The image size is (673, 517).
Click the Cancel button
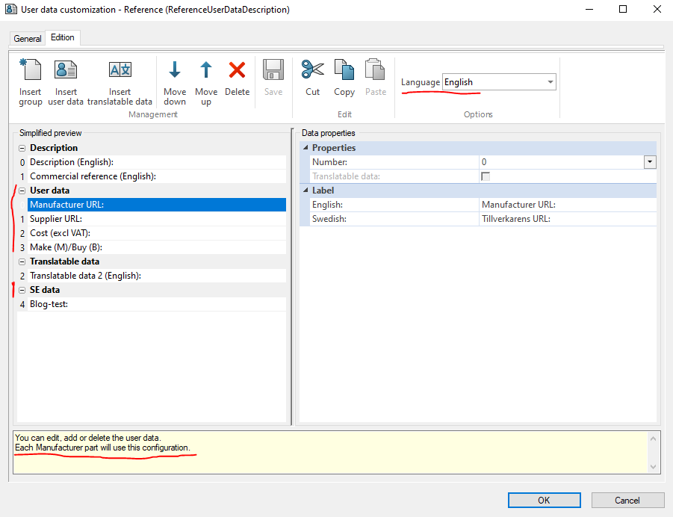[627, 501]
